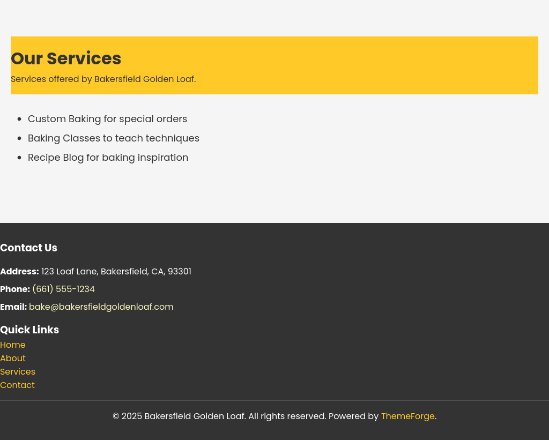
Task: Click the bold Phone label
Action: point(15,289)
